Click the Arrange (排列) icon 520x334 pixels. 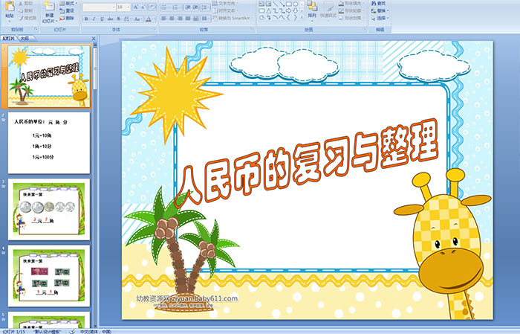coord(312,7)
